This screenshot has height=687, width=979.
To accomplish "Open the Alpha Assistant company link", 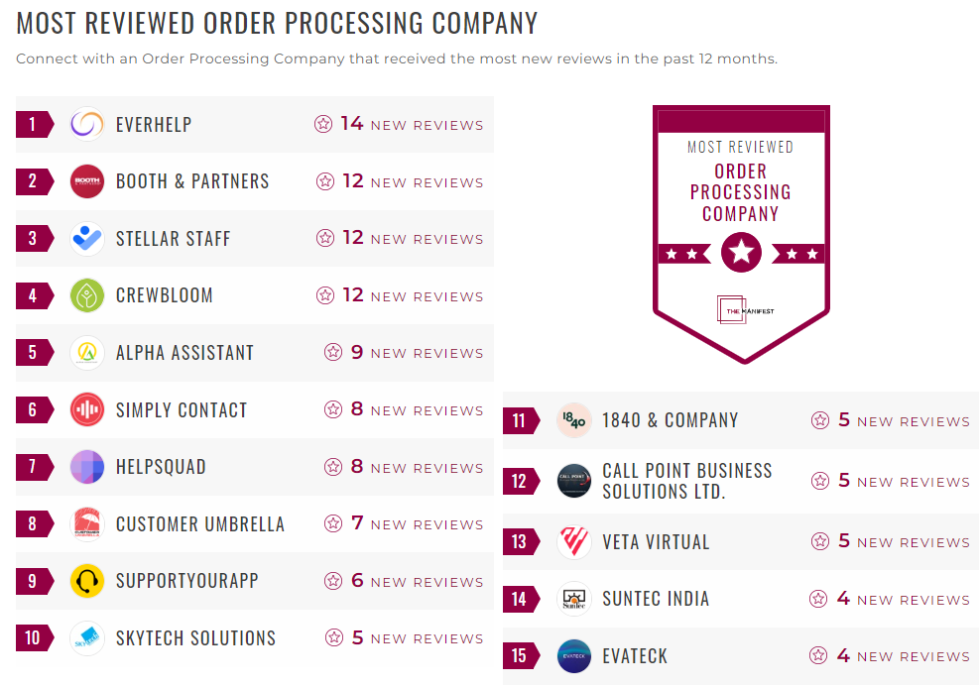I will tap(184, 353).
